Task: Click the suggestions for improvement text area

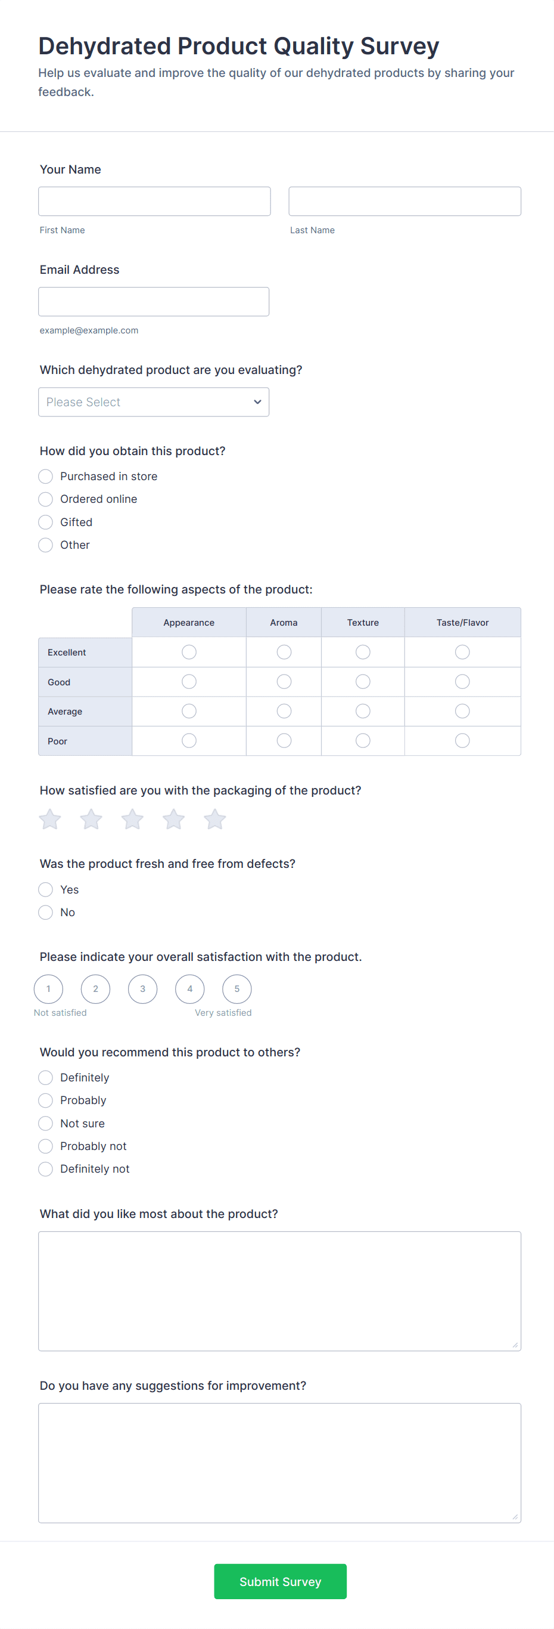Action: [279, 1463]
